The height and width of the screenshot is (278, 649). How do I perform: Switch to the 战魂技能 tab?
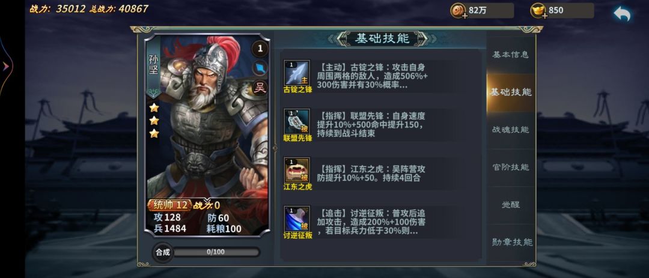(510, 130)
